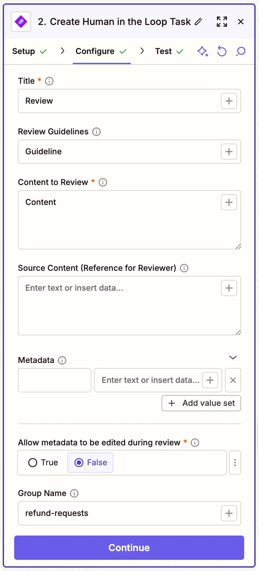Select the False radio option

(79, 463)
